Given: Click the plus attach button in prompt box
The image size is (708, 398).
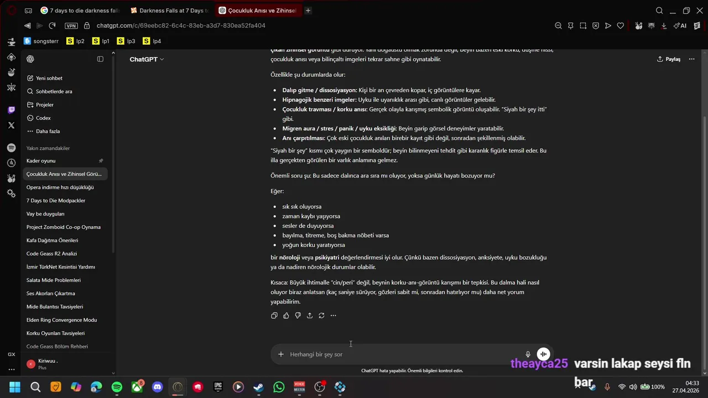Looking at the screenshot, I should 281,354.
